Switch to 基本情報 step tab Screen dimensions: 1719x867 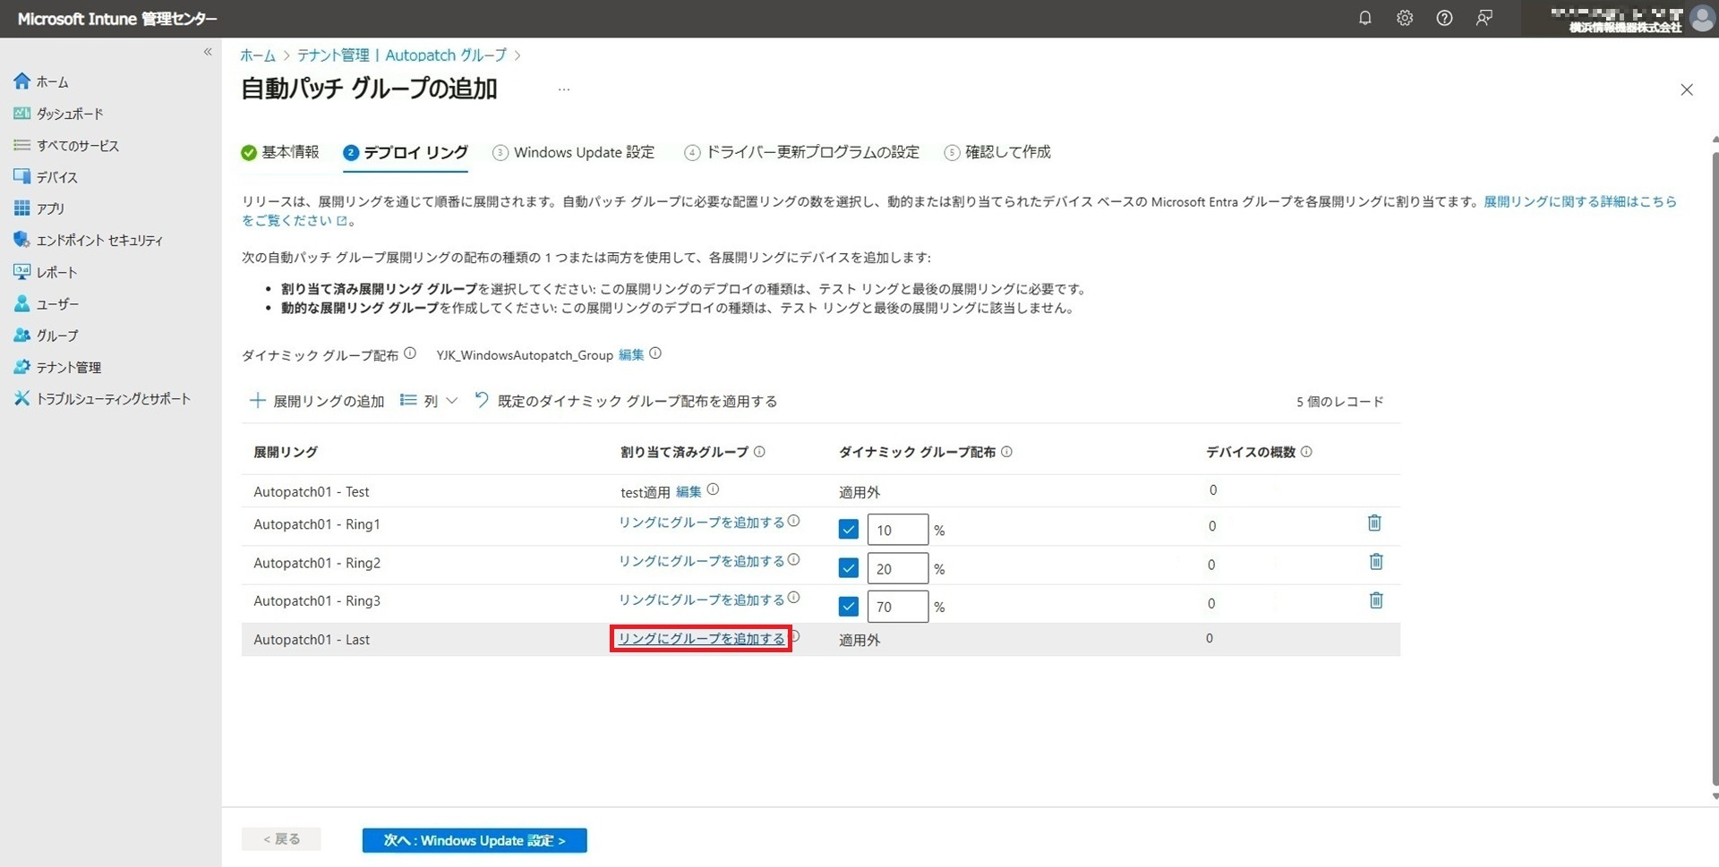(280, 152)
